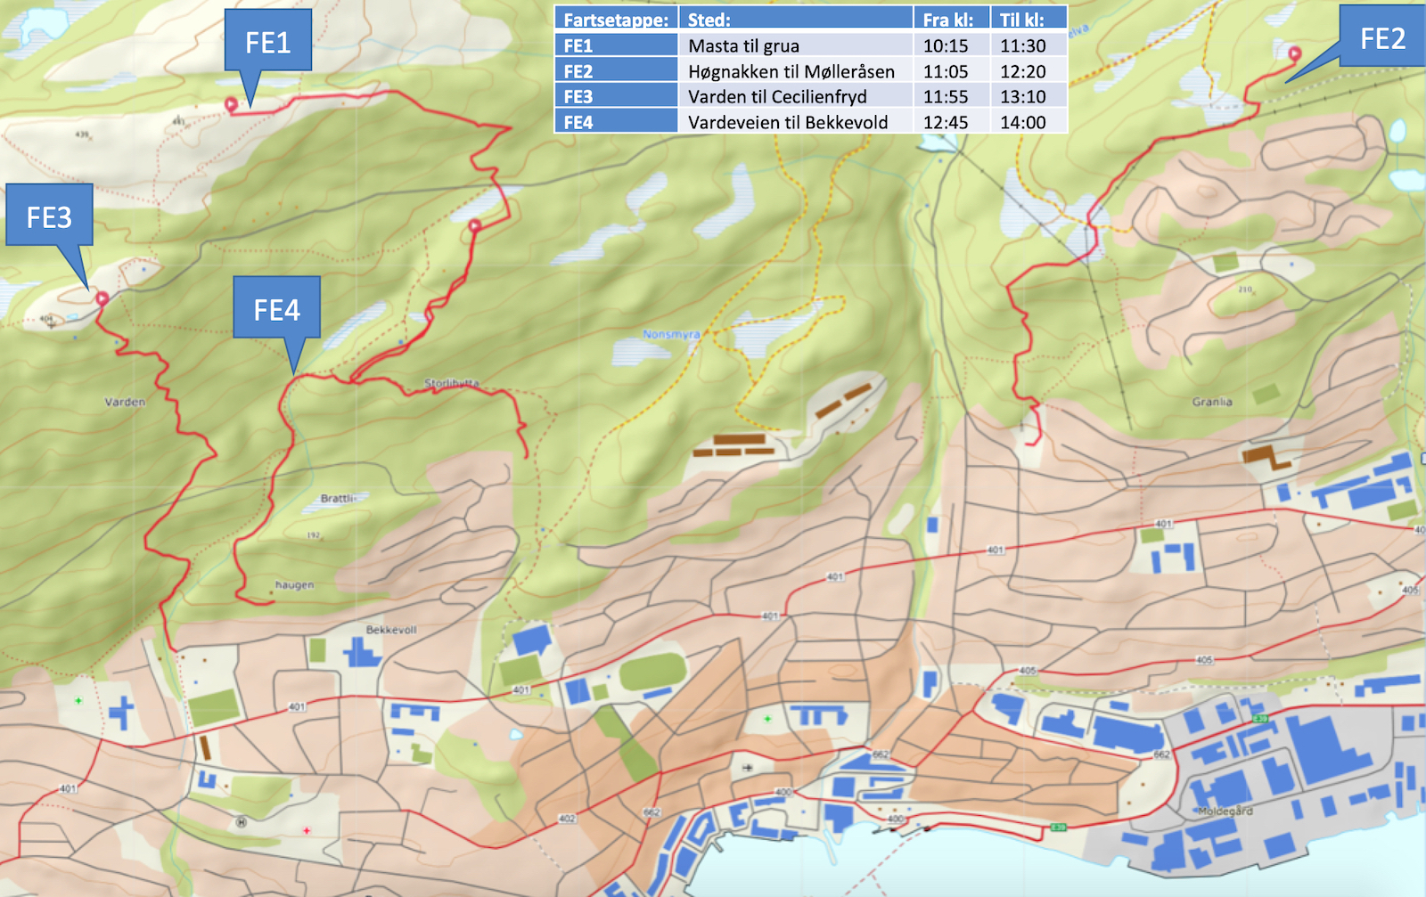Click the 'Fra kl:' table header
Viewport: 1426px width, 897px height.
pos(952,20)
